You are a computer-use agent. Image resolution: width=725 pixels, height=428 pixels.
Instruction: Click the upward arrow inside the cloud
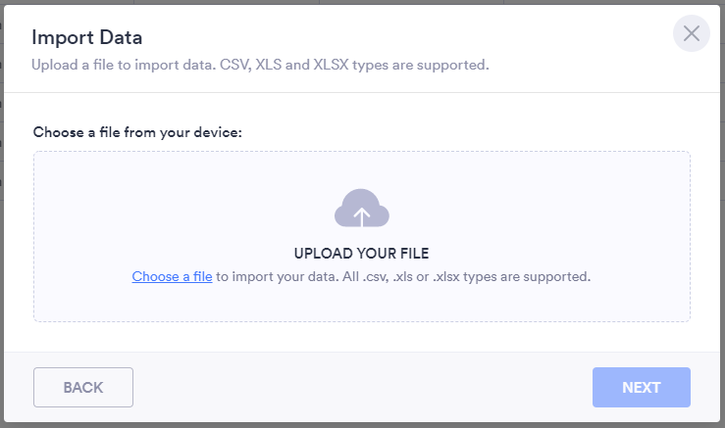click(362, 214)
